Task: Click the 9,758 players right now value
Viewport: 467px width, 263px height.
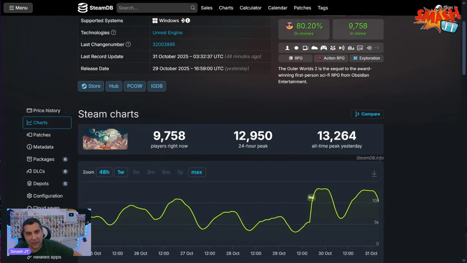Action: [169, 136]
